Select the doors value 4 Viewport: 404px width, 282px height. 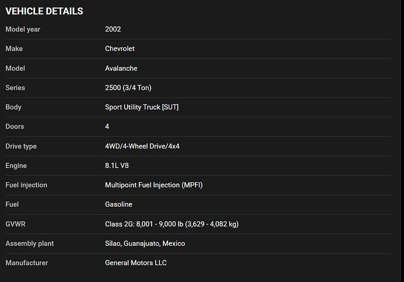[107, 127]
